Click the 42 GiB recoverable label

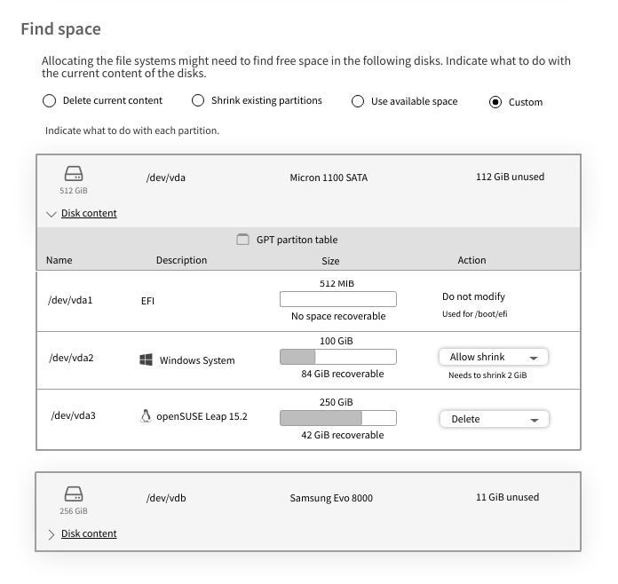tap(343, 435)
